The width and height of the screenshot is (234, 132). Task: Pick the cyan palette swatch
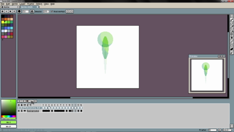coord(12,28)
